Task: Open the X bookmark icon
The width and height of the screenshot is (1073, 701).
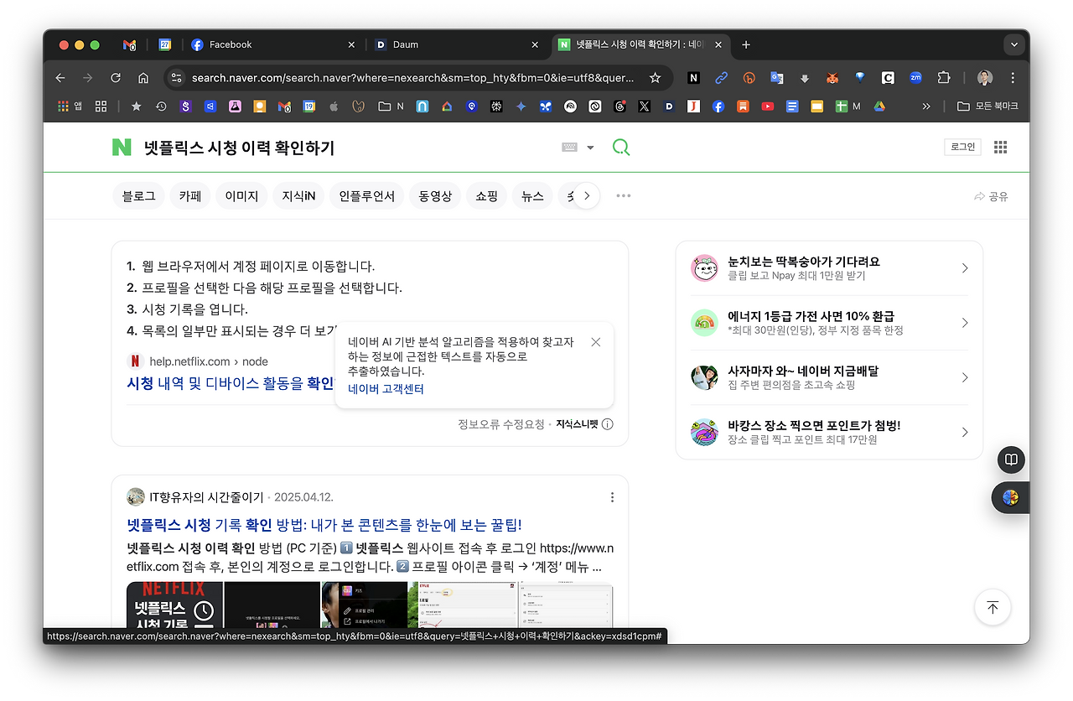Action: click(x=644, y=106)
